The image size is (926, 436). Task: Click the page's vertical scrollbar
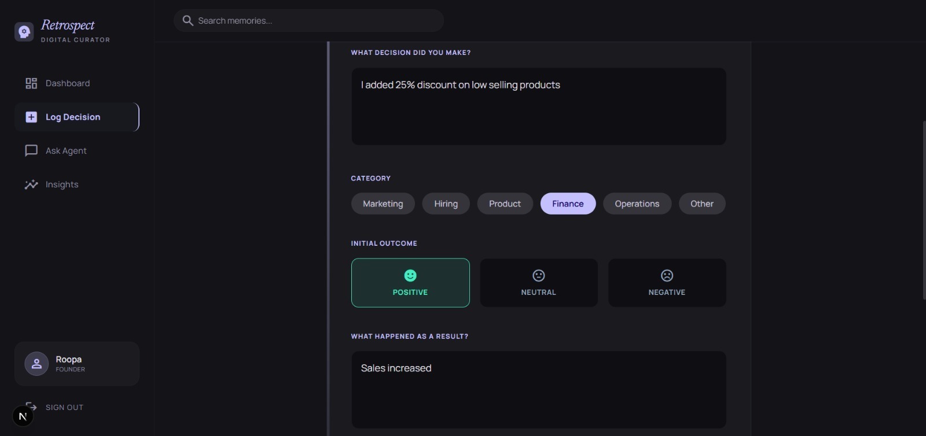point(923,208)
